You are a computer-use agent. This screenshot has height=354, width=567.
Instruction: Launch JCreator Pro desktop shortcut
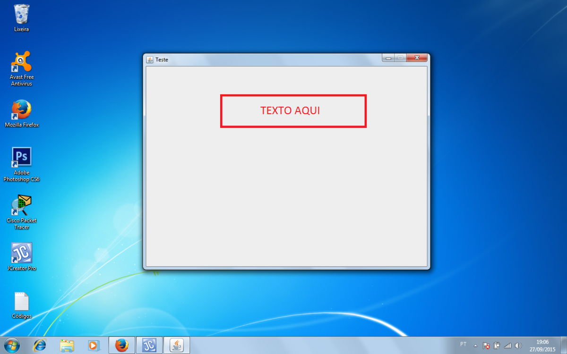tap(21, 257)
